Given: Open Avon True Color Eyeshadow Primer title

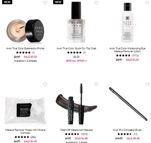Looking at the screenshot, I should [x=26, y=48].
